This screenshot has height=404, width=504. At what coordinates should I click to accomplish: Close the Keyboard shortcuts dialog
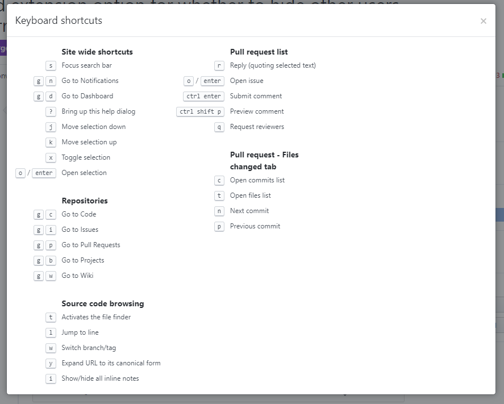[483, 21]
